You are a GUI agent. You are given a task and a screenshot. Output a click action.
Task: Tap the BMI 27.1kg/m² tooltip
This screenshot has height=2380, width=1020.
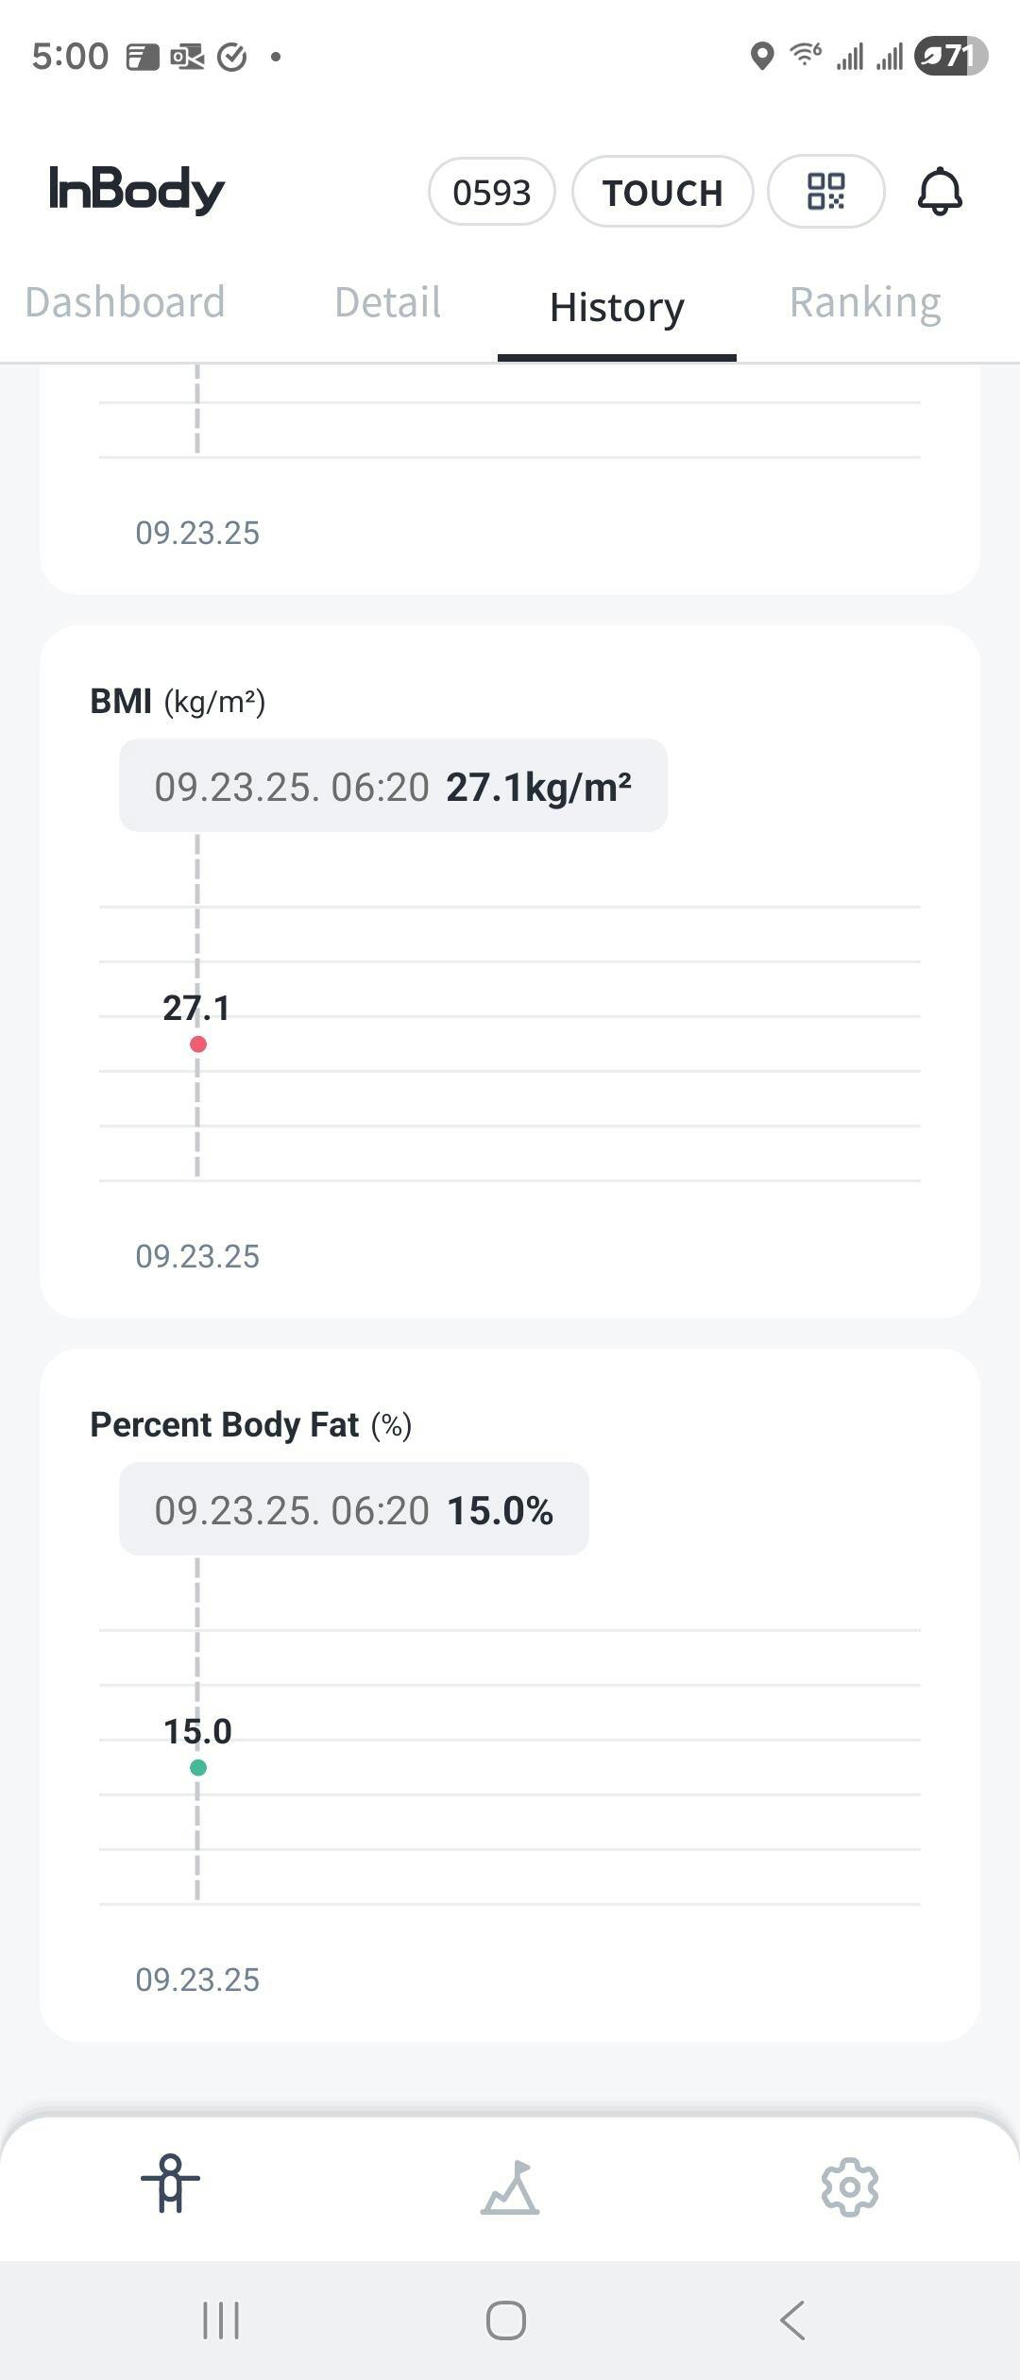pyautogui.click(x=393, y=786)
